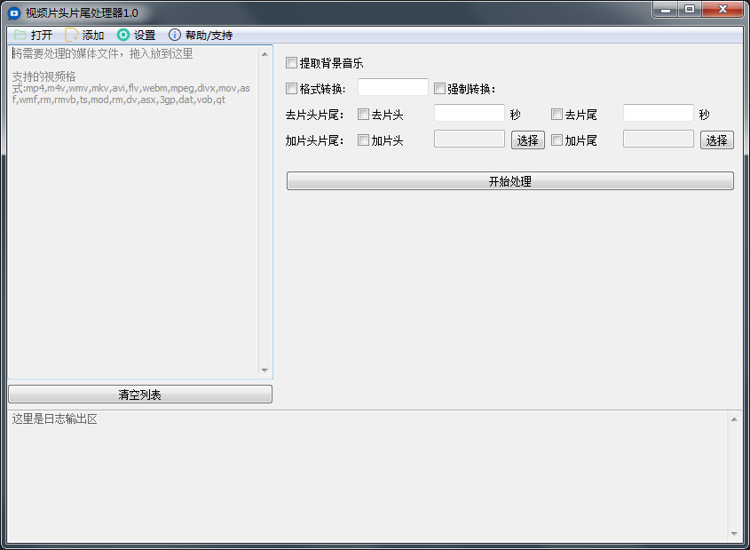This screenshot has height=550, width=750.
Task: Open the 设置 menu
Action: [x=145, y=35]
